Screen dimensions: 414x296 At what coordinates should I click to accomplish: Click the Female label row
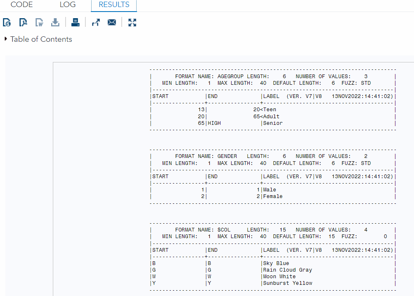pos(273,196)
